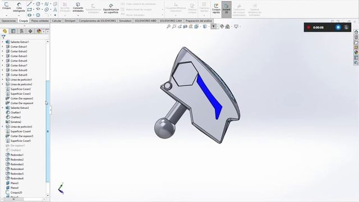This screenshot has width=359, height=202.
Task: Click Zoom to area icon
Action: [174, 26]
